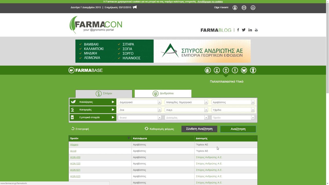Screen dimensions: 329x185
Task: Select the sprayer pesticides category icon
Action: (x=208, y=70)
